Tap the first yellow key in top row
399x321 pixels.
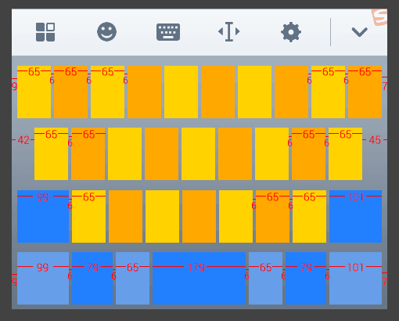click(34, 92)
